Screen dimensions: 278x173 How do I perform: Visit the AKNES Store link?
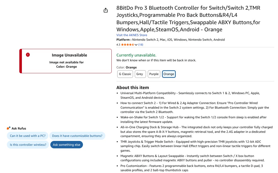point(131,35)
